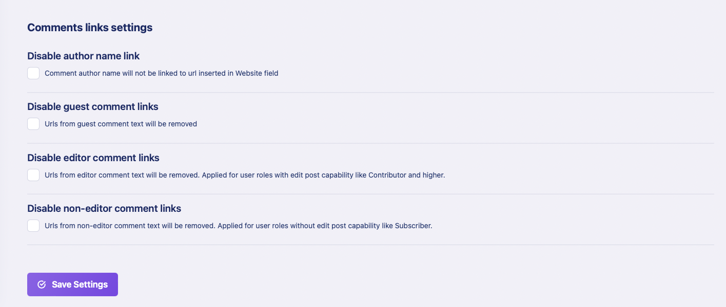Click the Save Settings button
The width and height of the screenshot is (726, 307).
pyautogui.click(x=72, y=284)
